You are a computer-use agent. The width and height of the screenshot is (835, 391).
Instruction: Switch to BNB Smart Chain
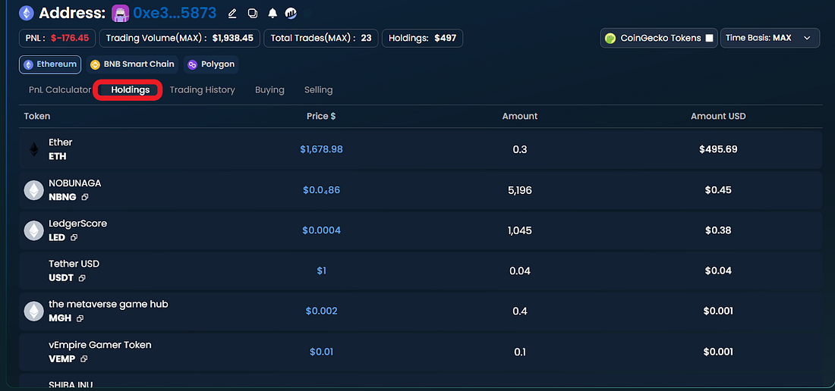point(133,64)
